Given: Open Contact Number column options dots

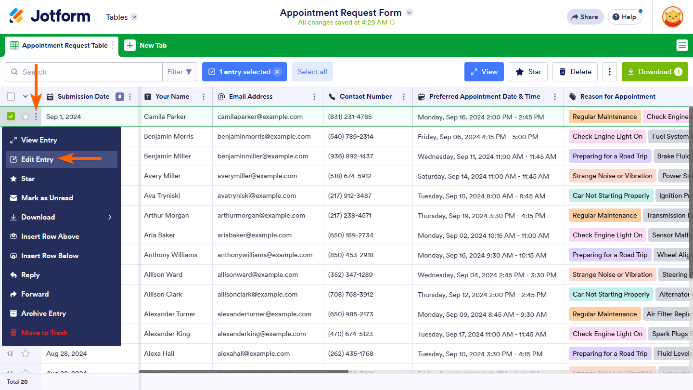Looking at the screenshot, I should (x=404, y=96).
